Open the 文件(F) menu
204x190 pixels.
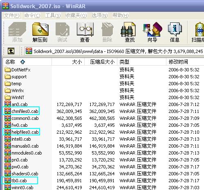(11, 15)
